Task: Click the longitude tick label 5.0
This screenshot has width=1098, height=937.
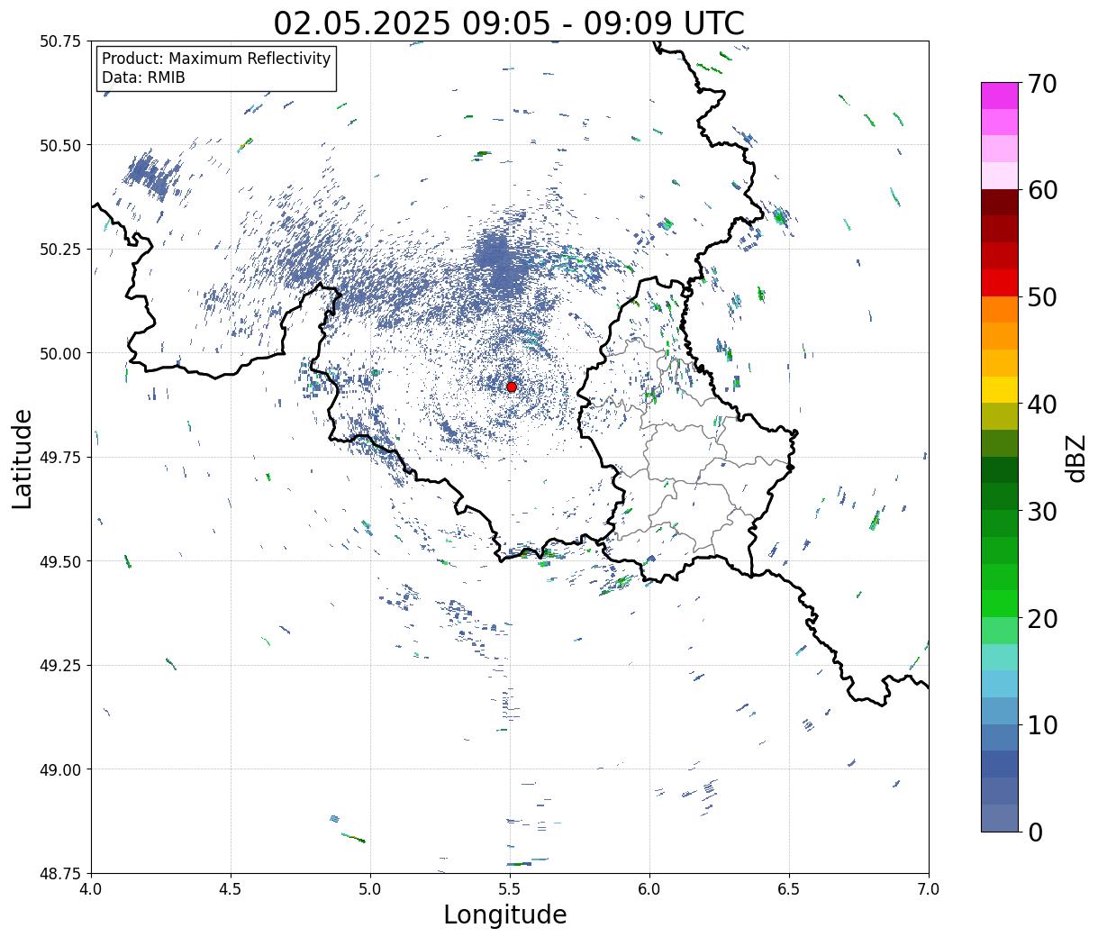Action: [x=370, y=889]
